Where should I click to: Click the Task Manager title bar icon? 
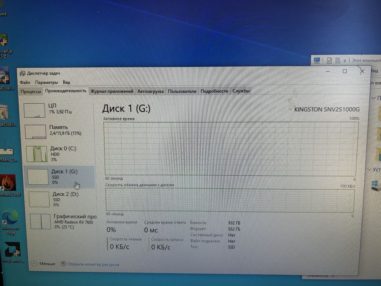click(23, 74)
